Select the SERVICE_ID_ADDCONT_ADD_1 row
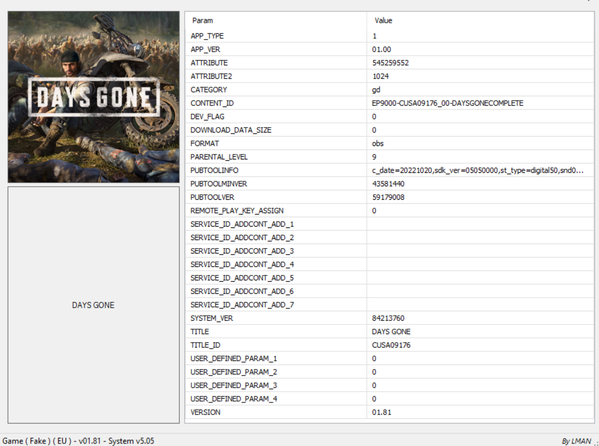 (x=242, y=224)
